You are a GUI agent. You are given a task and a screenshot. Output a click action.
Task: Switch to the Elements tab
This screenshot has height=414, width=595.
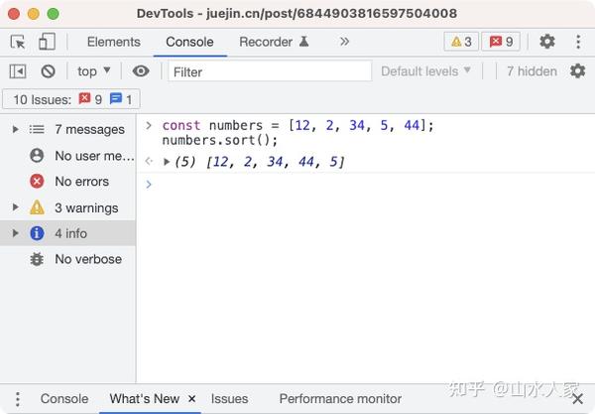click(113, 42)
